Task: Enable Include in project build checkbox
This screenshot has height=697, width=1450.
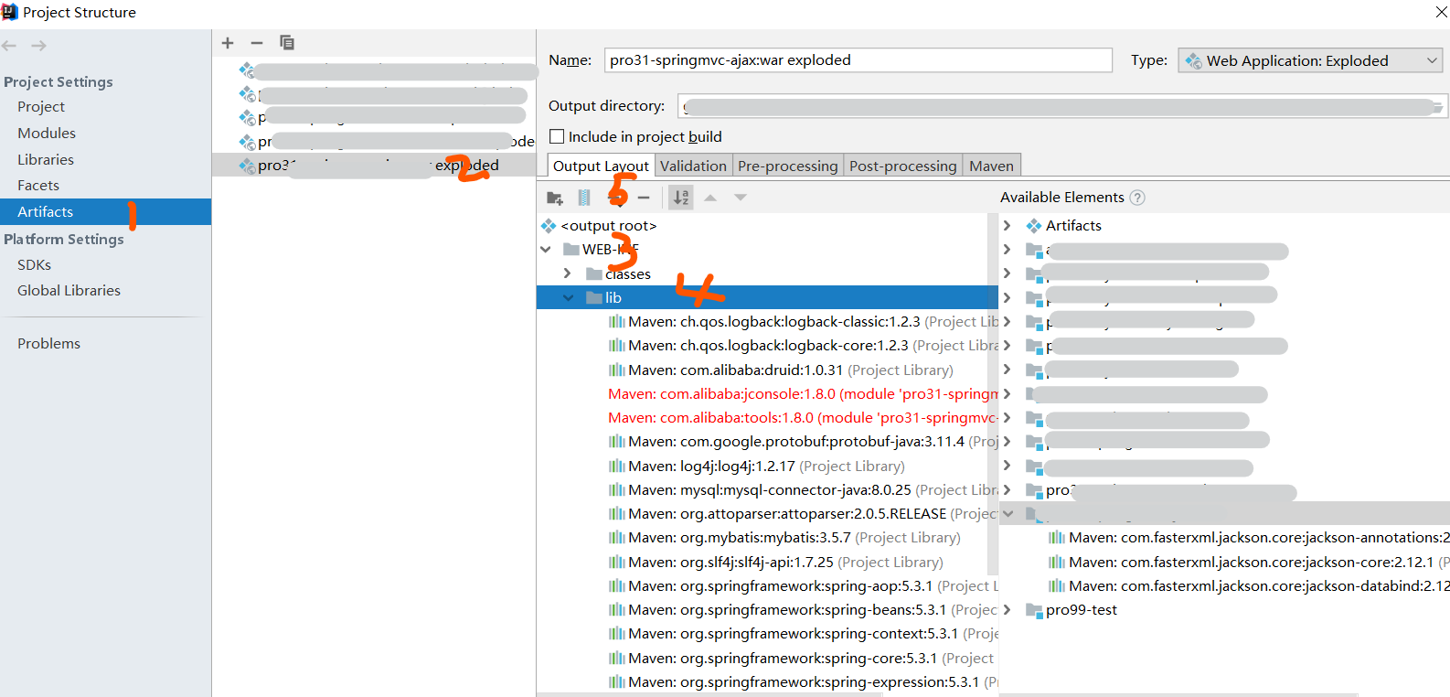Action: [x=557, y=136]
